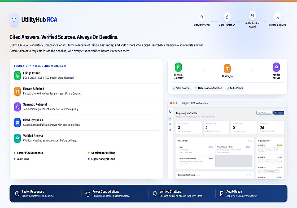Open the Hallucination Guard shield icon
Screen dimensions: 297x208
pos(252,16)
